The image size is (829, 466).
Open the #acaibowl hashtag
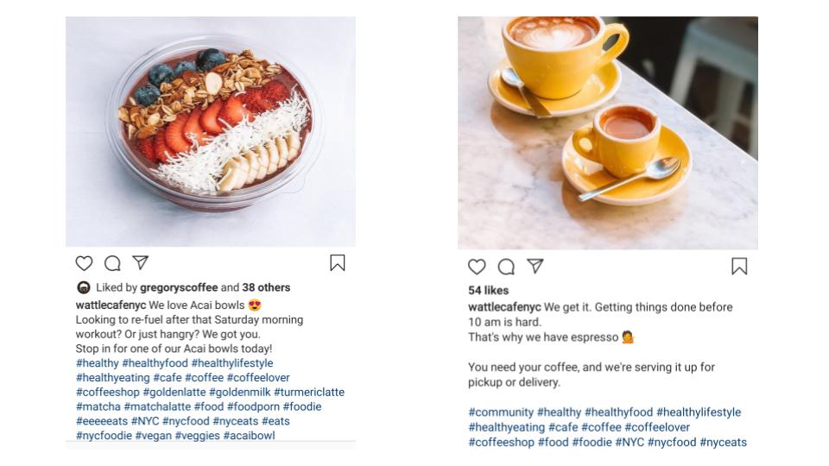click(249, 436)
